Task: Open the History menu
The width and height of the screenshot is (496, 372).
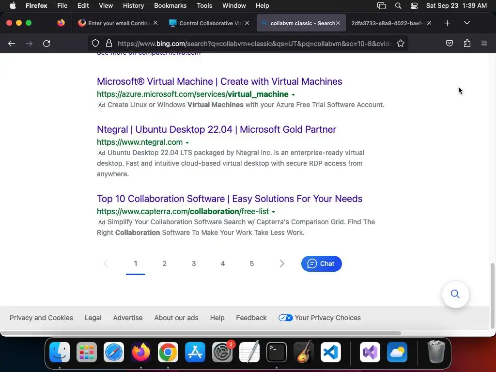Action: 133,6
